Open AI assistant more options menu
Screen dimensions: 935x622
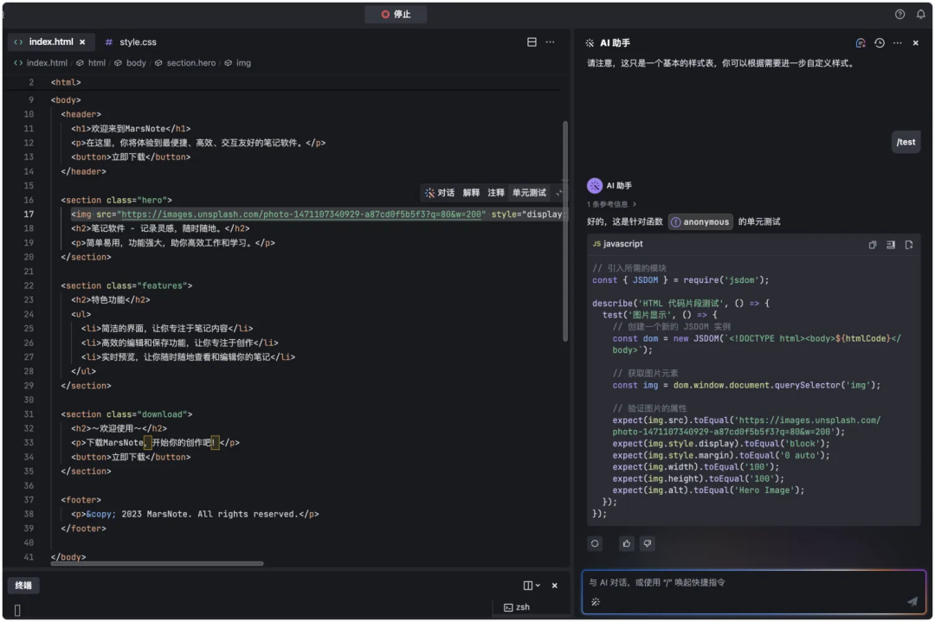[897, 42]
